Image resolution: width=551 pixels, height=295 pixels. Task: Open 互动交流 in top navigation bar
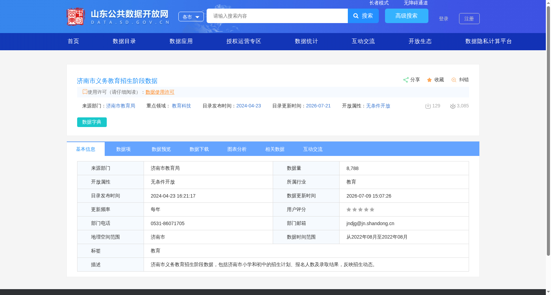click(x=363, y=41)
